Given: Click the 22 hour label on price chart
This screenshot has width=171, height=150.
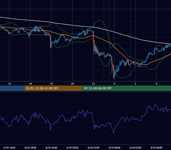Looking at the screenshot, I should (x=93, y=84).
